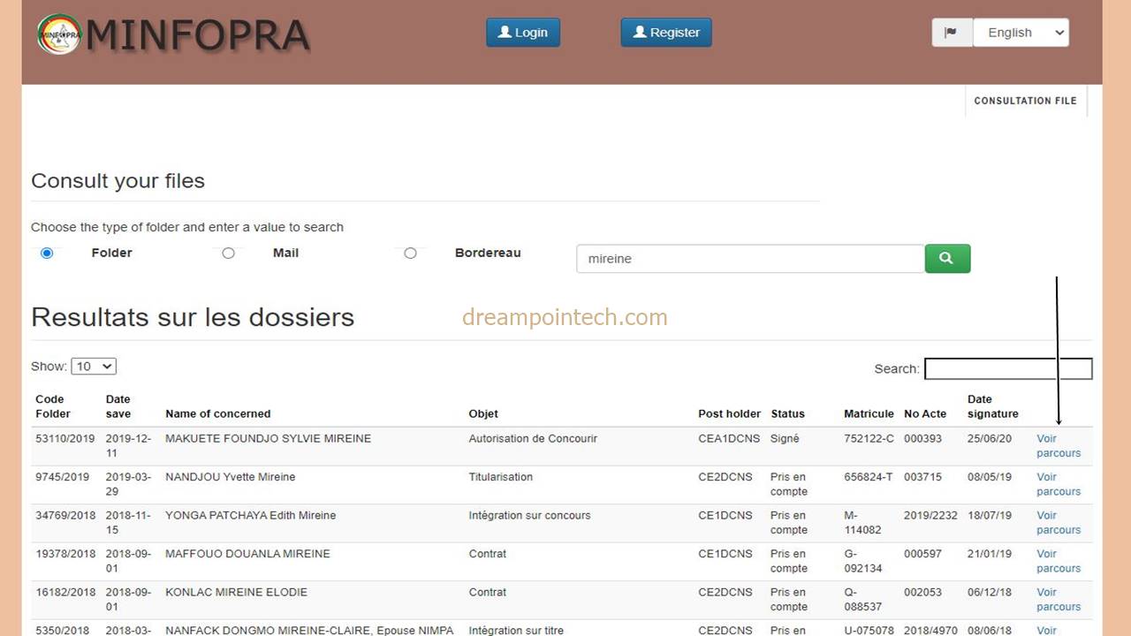Image resolution: width=1131 pixels, height=636 pixels.
Task: Open Voir parcours for KONLAC MIREINE ELODIE
Action: point(1058,600)
